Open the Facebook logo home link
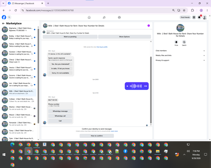The image size is (211, 168). (4, 17)
